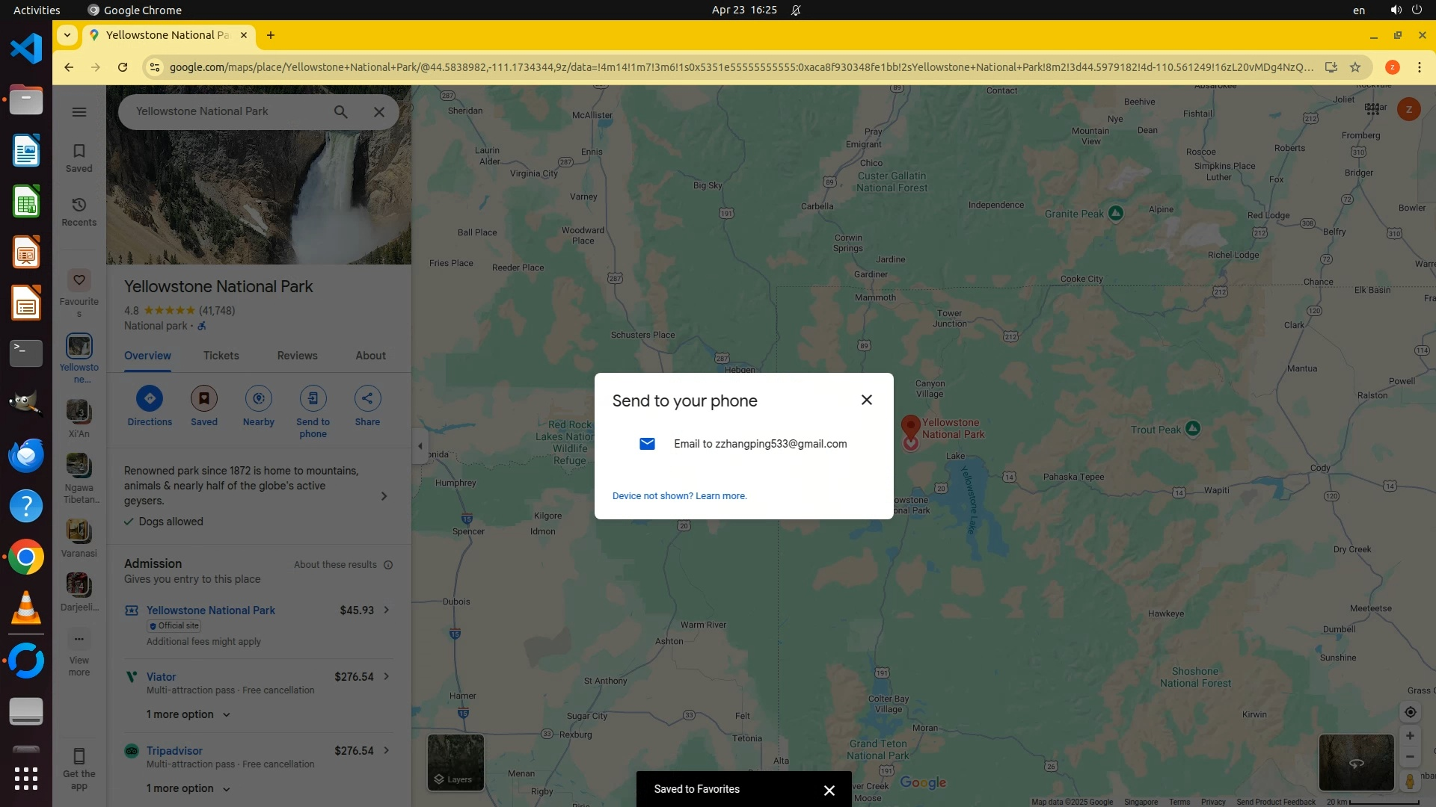The width and height of the screenshot is (1436, 807).
Task: Click the email envelope icon in dialog
Action: [647, 444]
